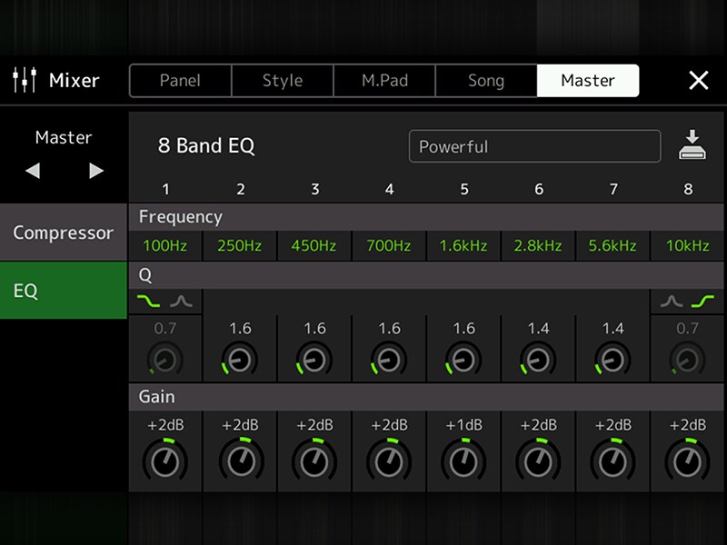This screenshot has width=727, height=545.
Task: Open the Song tab
Action: click(x=486, y=80)
